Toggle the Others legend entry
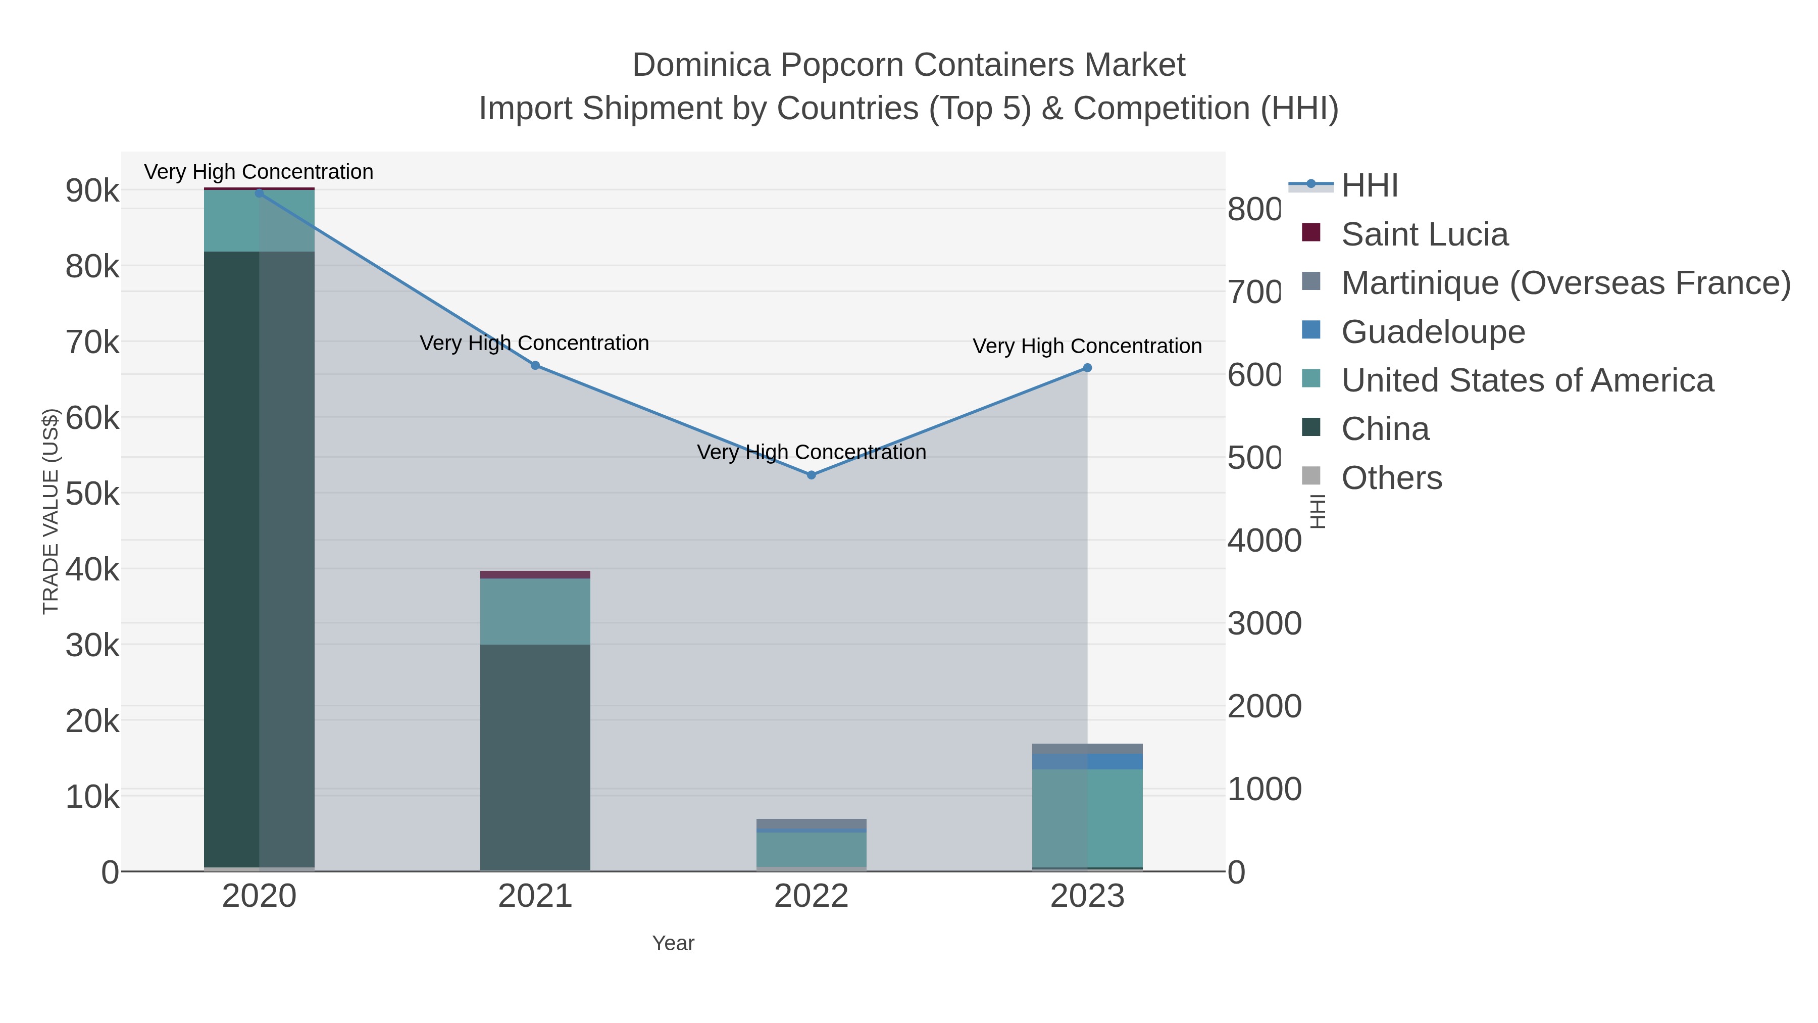The height and width of the screenshot is (1023, 1818). pyautogui.click(x=1371, y=477)
